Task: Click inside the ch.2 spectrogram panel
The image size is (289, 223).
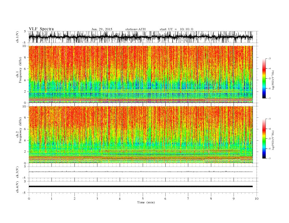Action: tap(140, 134)
